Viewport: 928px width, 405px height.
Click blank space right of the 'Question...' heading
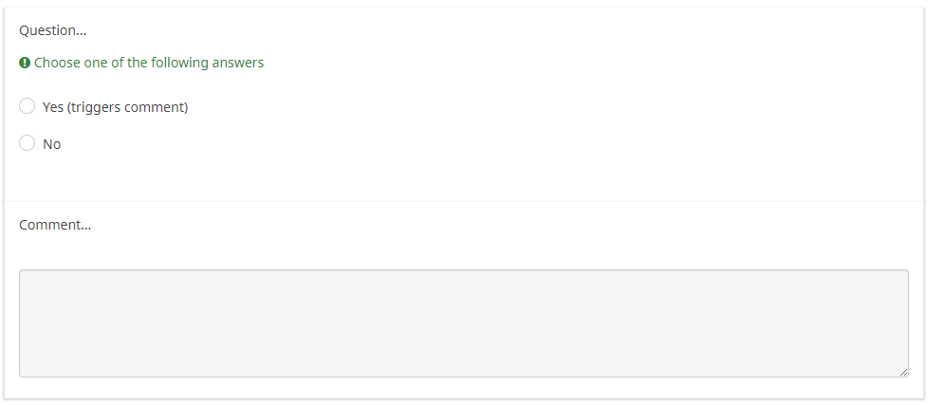coord(474,30)
